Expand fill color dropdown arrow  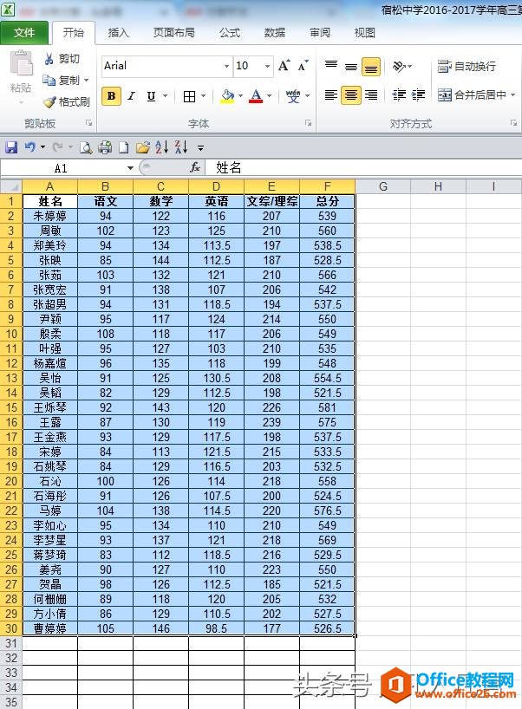point(240,96)
